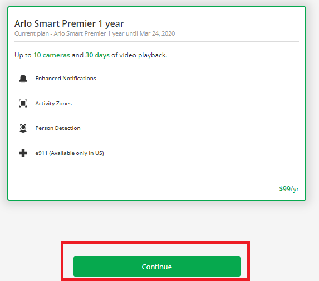The image size is (319, 281).
Task: Click the green 10 cameras text
Action: 52,55
